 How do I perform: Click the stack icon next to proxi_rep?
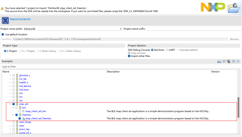(17, 129)
